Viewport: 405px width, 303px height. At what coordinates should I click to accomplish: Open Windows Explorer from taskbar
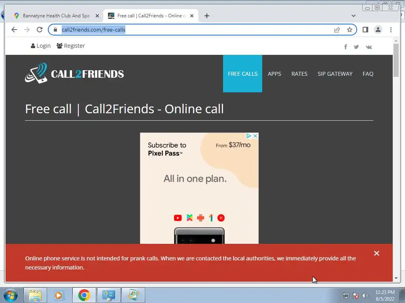[35, 295]
